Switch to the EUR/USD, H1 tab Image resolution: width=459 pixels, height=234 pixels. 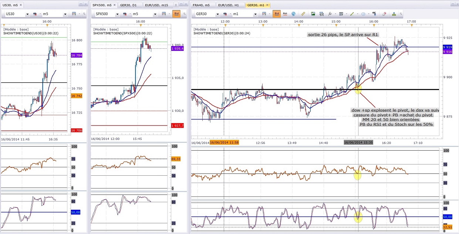click(x=228, y=5)
